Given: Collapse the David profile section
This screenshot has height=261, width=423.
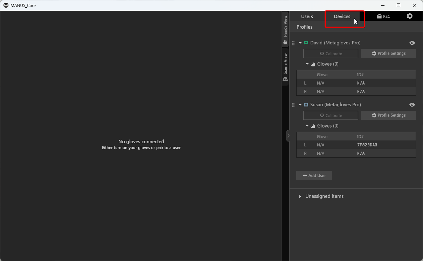Looking at the screenshot, I should point(300,43).
